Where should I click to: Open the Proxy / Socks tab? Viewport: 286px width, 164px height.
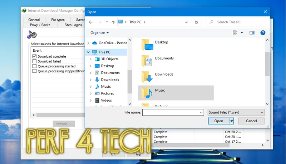[40, 25]
